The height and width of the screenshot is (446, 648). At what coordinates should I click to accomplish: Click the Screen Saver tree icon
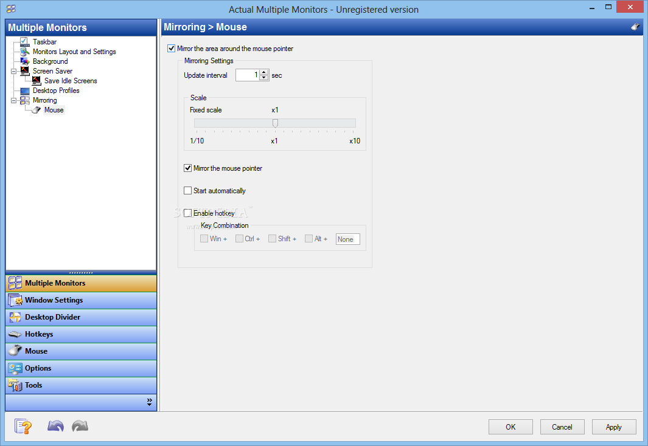point(25,71)
